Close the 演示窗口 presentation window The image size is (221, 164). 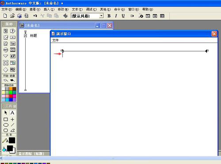(x=214, y=34)
